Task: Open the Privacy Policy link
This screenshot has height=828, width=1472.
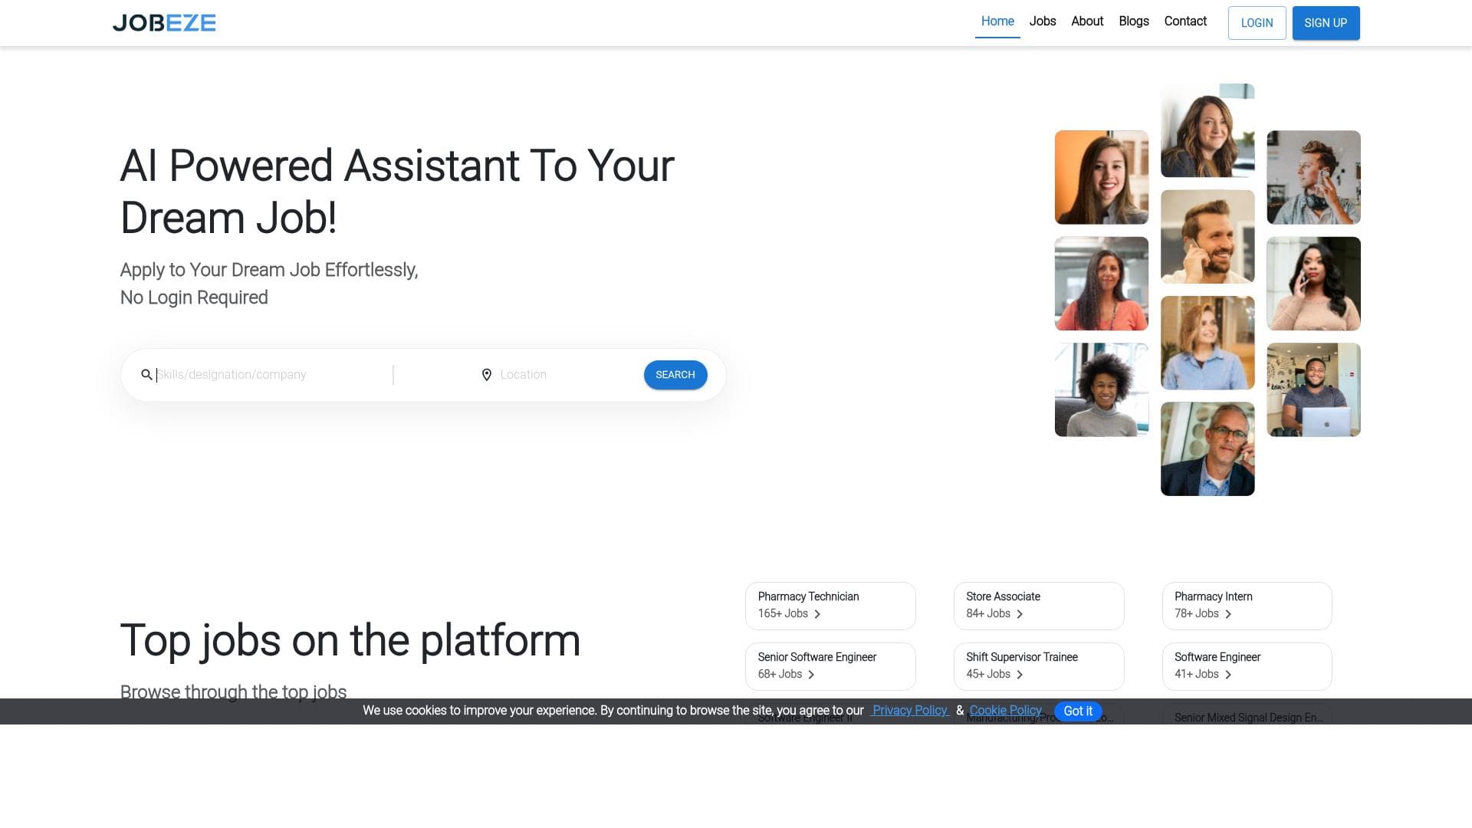Action: coord(909,711)
